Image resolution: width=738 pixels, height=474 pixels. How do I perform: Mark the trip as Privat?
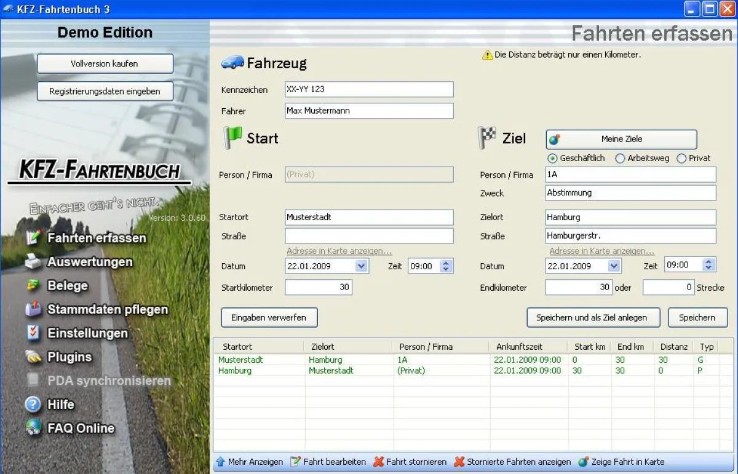[681, 159]
